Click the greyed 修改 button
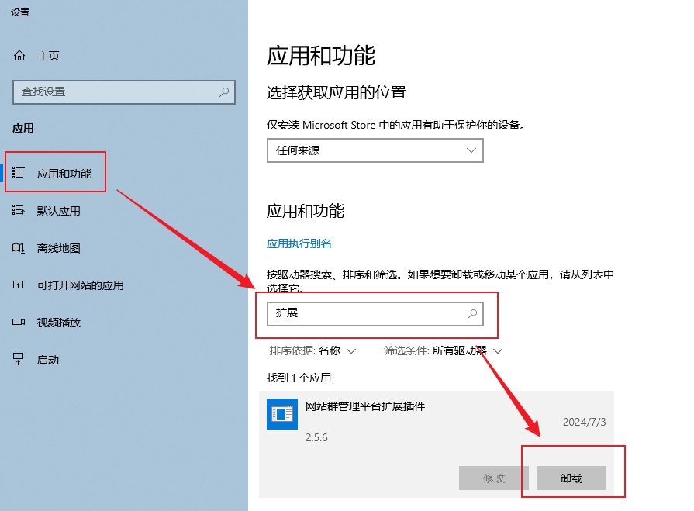The image size is (694, 511). click(493, 478)
